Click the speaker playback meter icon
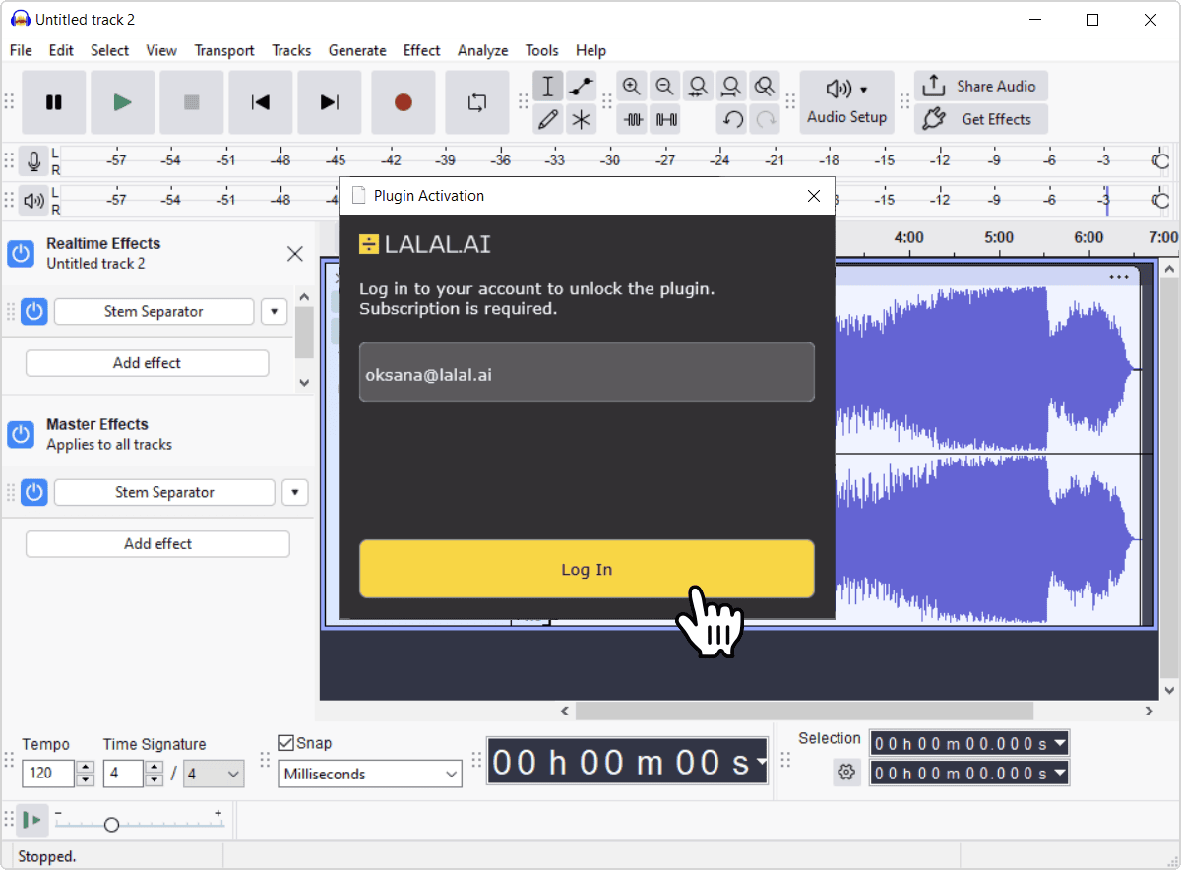1181x870 pixels. pos(34,201)
